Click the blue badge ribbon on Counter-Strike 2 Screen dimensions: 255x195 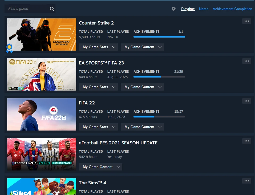pos(9,48)
